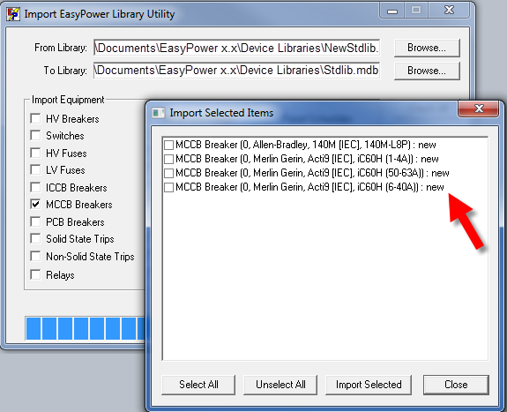The image size is (507, 412).
Task: Enable the Relays checkbox
Action: 35,274
